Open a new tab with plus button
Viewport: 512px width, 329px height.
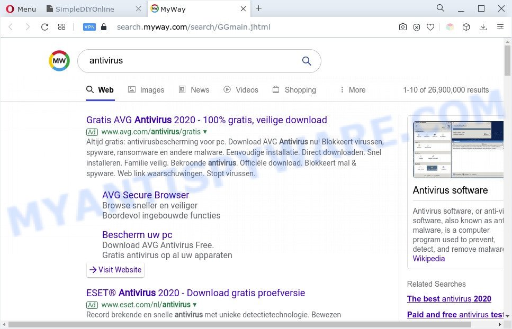point(258,8)
